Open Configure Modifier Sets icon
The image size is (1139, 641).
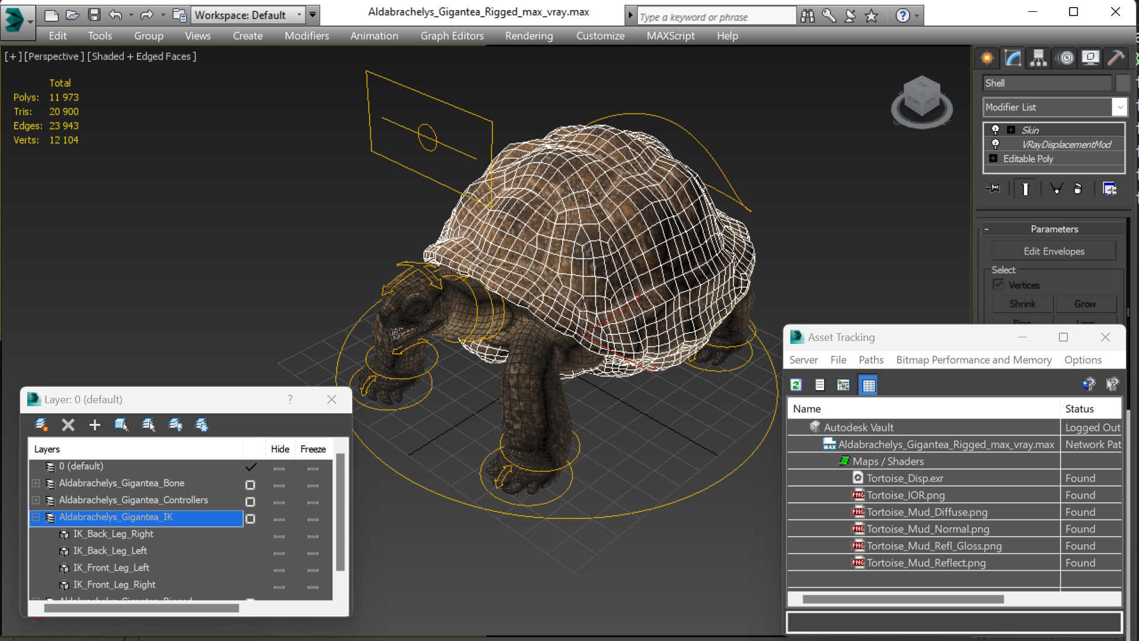[x=1109, y=189]
